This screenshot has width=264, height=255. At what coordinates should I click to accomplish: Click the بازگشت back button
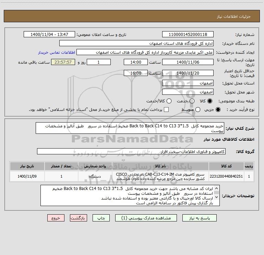pyautogui.click(x=79, y=218)
